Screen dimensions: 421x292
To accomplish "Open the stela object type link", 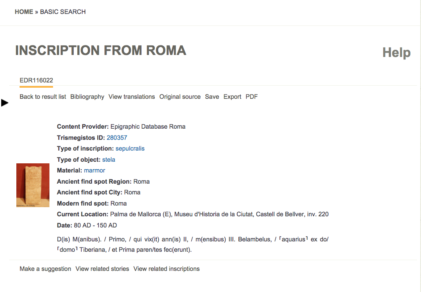I will pos(108,159).
